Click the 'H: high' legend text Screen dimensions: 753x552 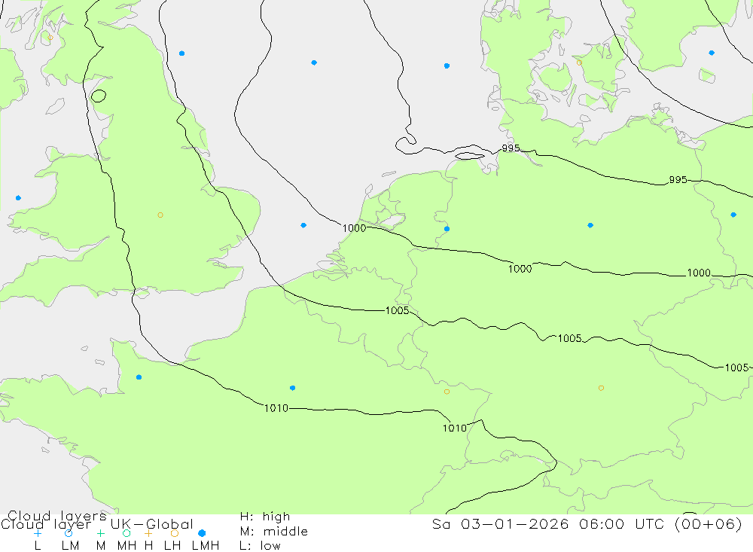pyautogui.click(x=265, y=517)
